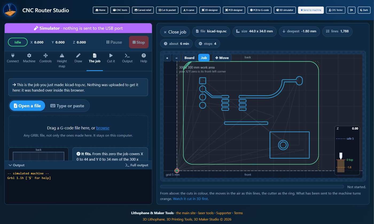Zoom out with the minus button
Viewport: 374px width, 224px height.
pyautogui.click(x=176, y=58)
